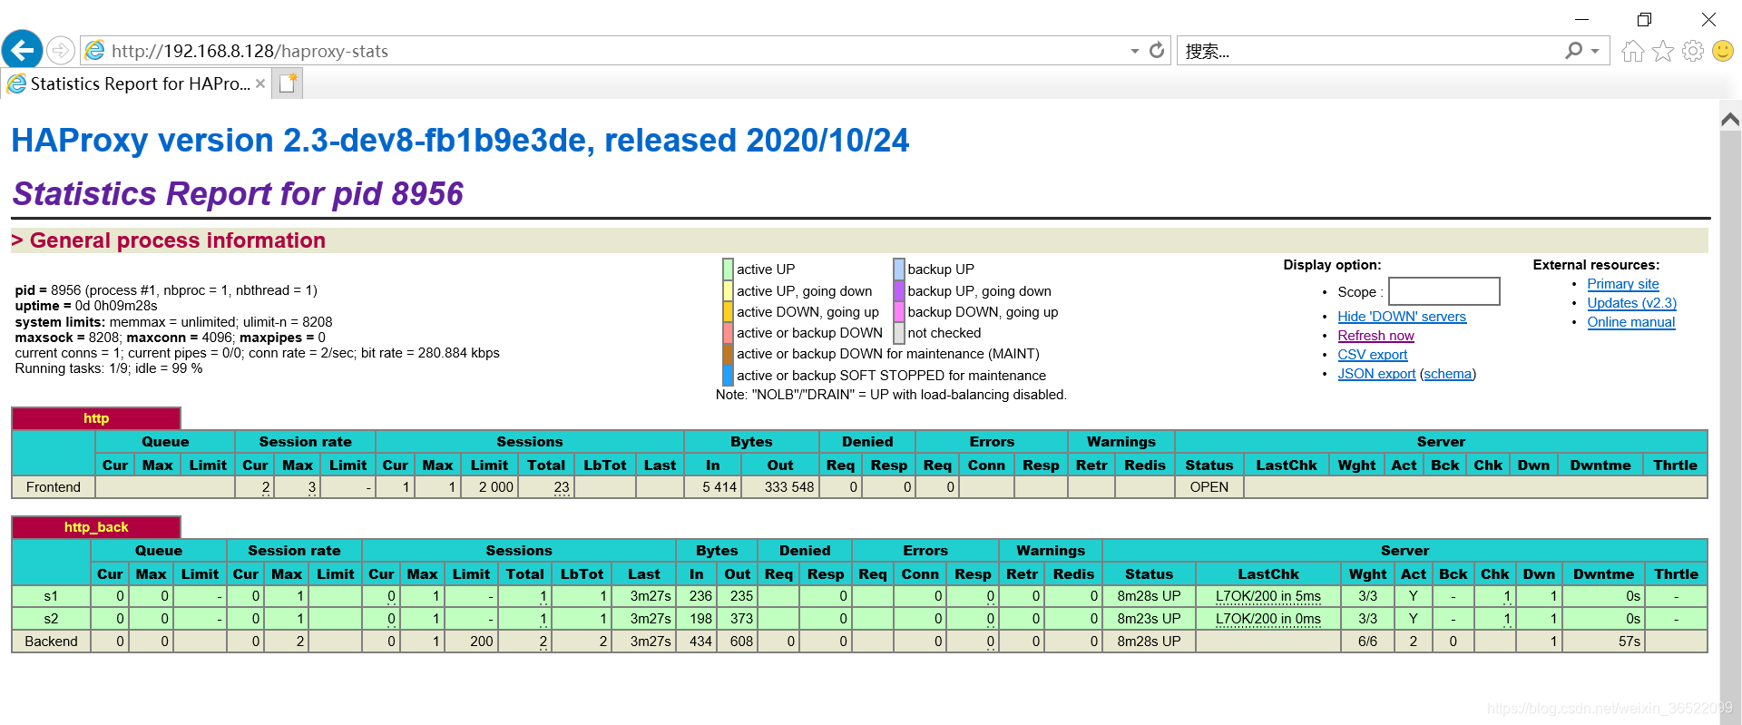This screenshot has width=1742, height=725.
Task: Click the backup UP blue legend swatch
Action: (899, 269)
